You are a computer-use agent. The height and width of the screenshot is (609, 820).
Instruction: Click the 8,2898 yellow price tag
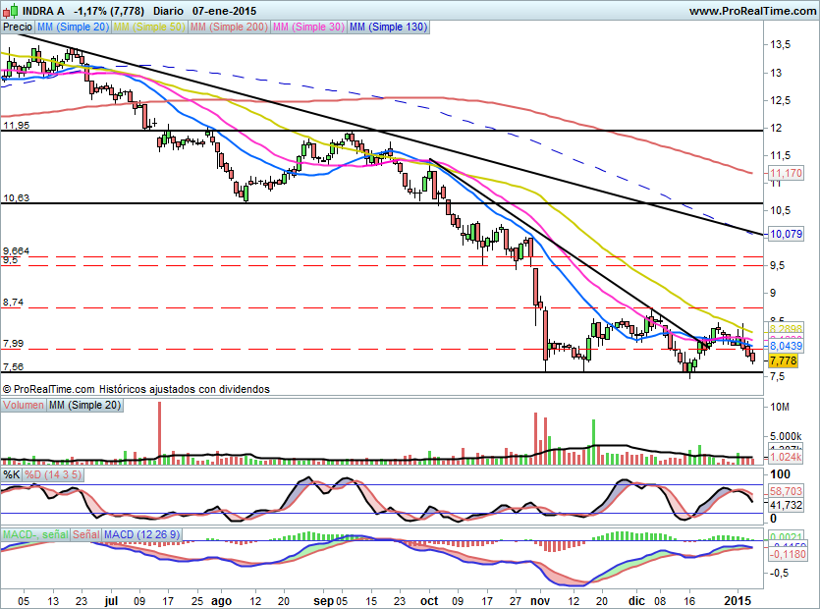coord(786,329)
